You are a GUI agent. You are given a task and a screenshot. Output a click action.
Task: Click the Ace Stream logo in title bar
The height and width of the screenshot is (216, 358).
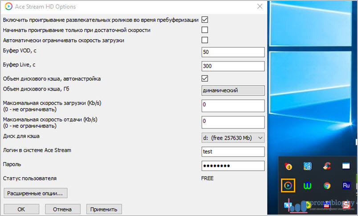pyautogui.click(x=8, y=6)
